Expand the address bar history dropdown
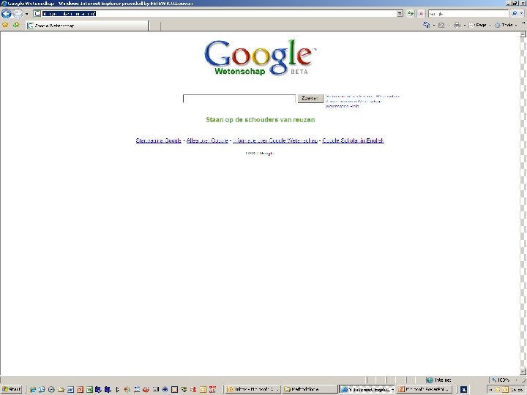Viewport: 527px width, 395px height. 400,14
